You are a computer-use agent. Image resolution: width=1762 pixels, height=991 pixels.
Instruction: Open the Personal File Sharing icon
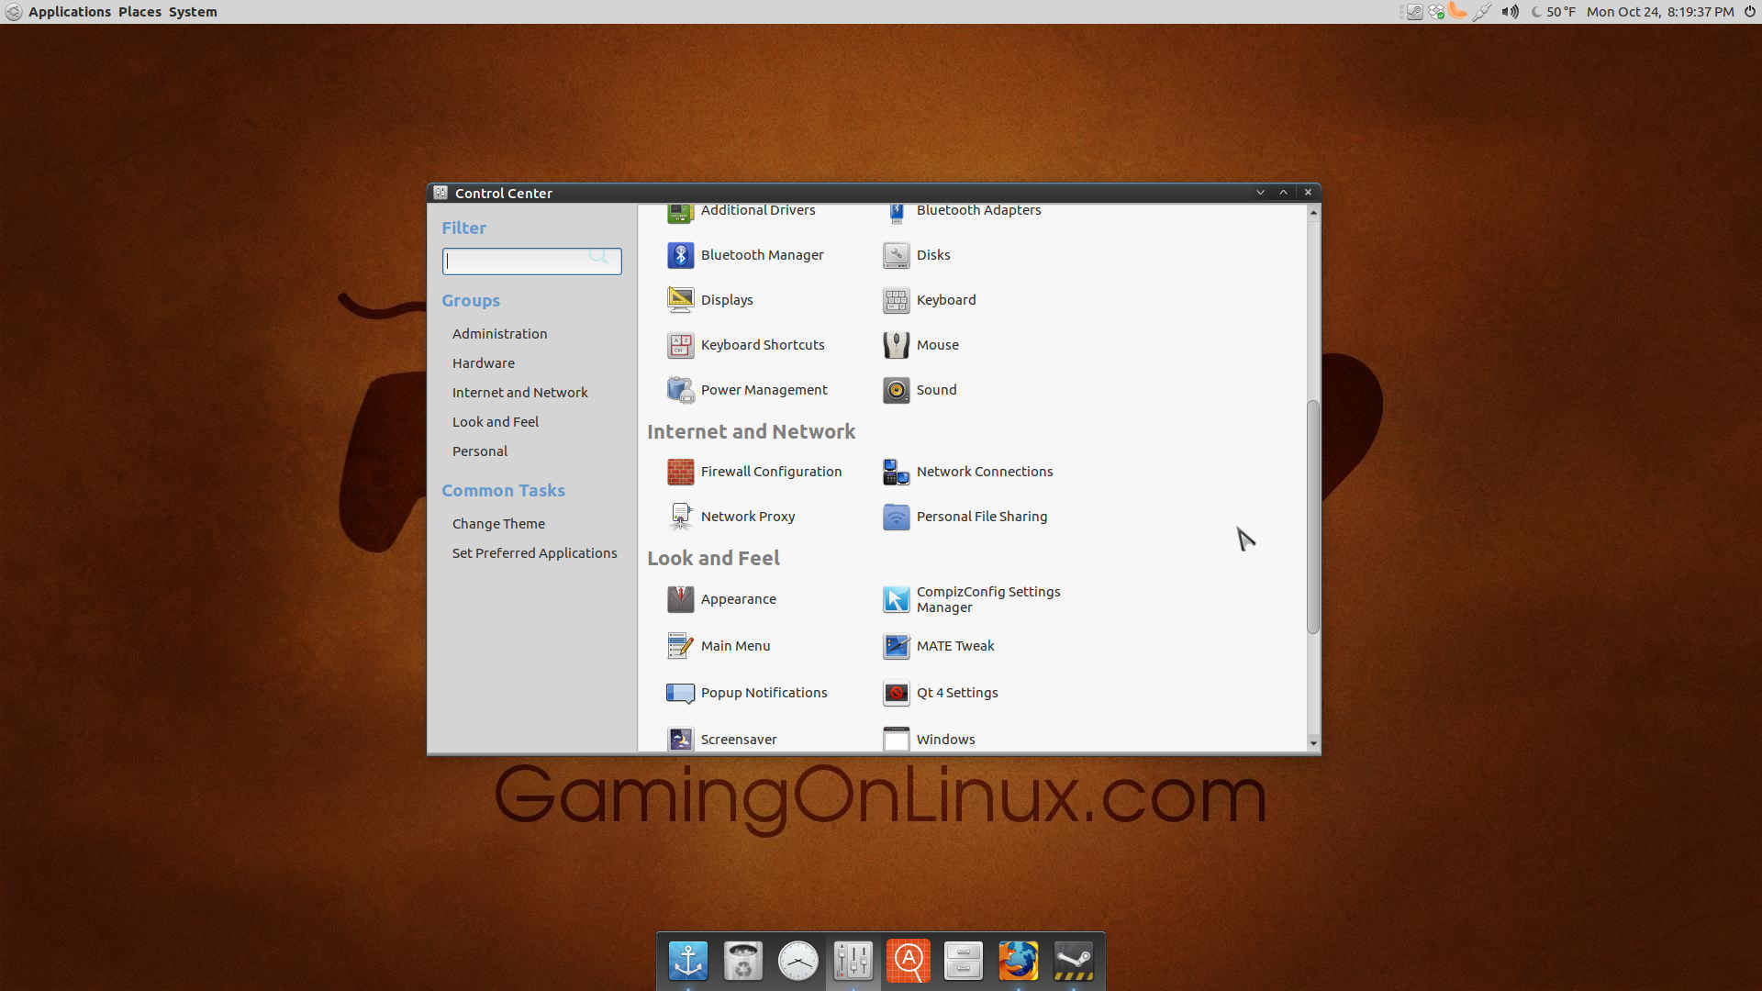[x=896, y=517]
